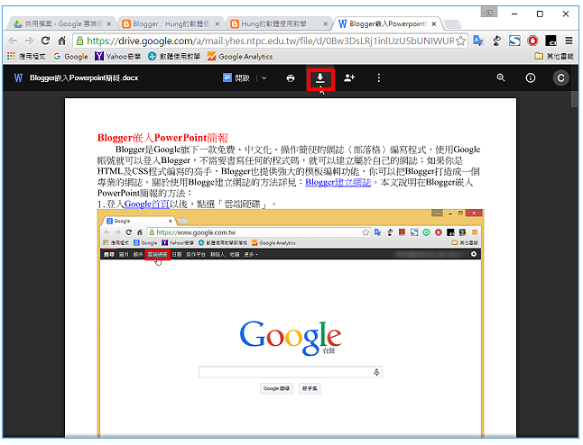Go forward in browser
Screen dimensions: 583x445
[x=29, y=41]
